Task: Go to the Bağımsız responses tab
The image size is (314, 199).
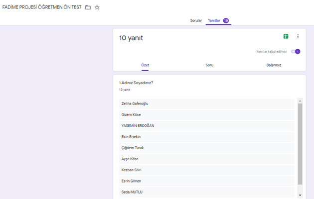Action: pyautogui.click(x=274, y=65)
